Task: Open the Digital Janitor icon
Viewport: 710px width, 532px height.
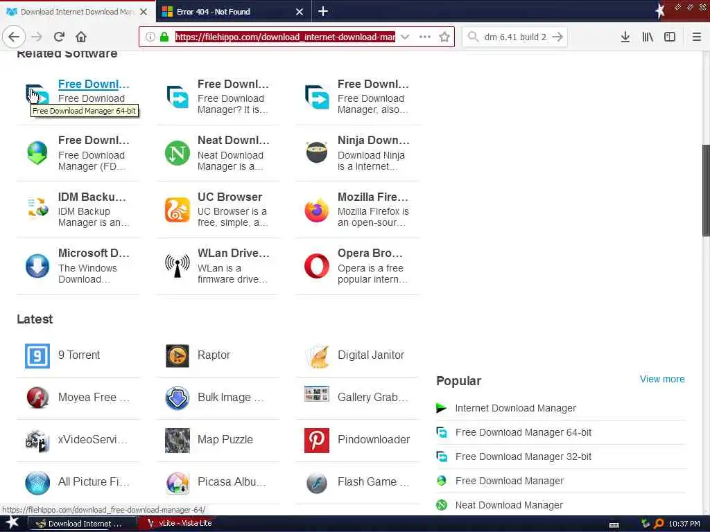Action: (x=316, y=355)
